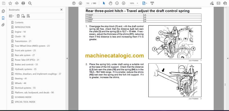
Task: Open Brakes and controls - 33 bookmark
Action: (x=26, y=65)
